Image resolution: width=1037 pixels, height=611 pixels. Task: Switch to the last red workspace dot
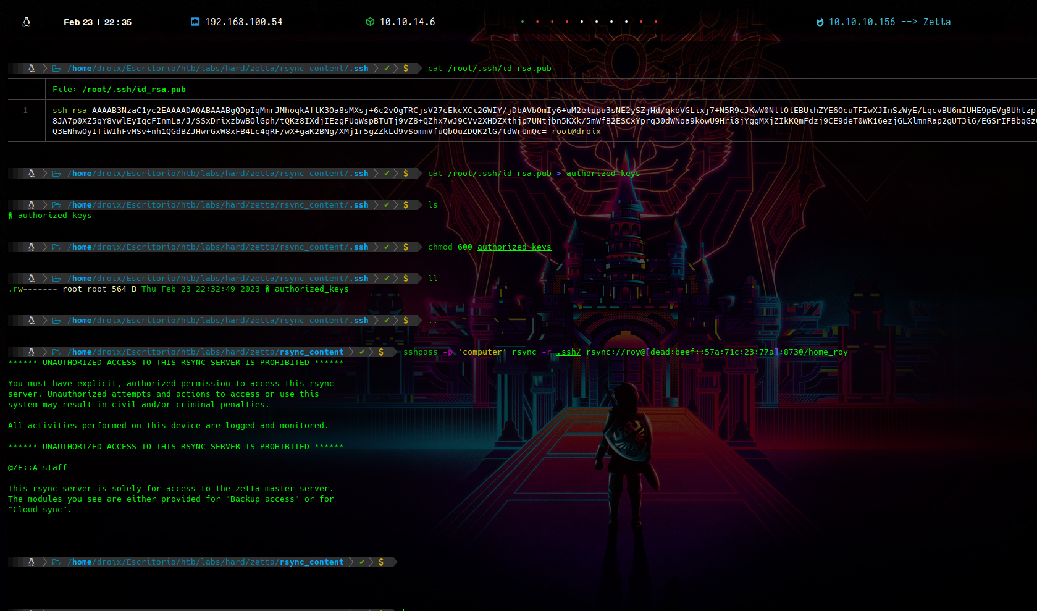click(656, 22)
